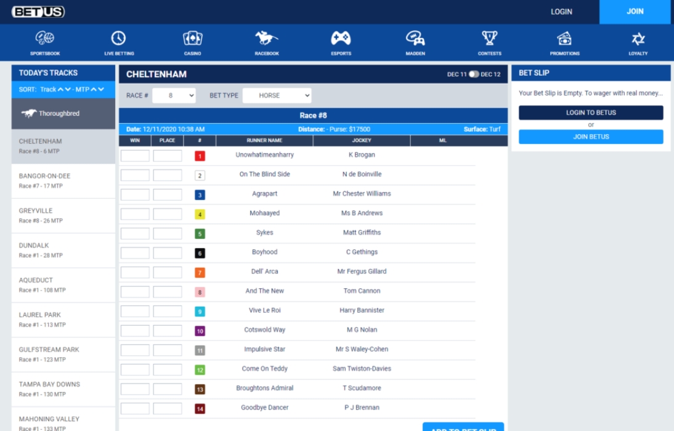Click runner name Broughtons Admiral

[x=264, y=388]
